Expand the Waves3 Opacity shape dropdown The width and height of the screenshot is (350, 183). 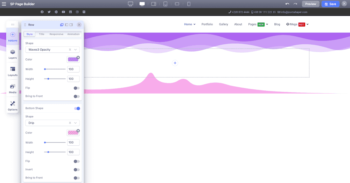click(x=76, y=50)
